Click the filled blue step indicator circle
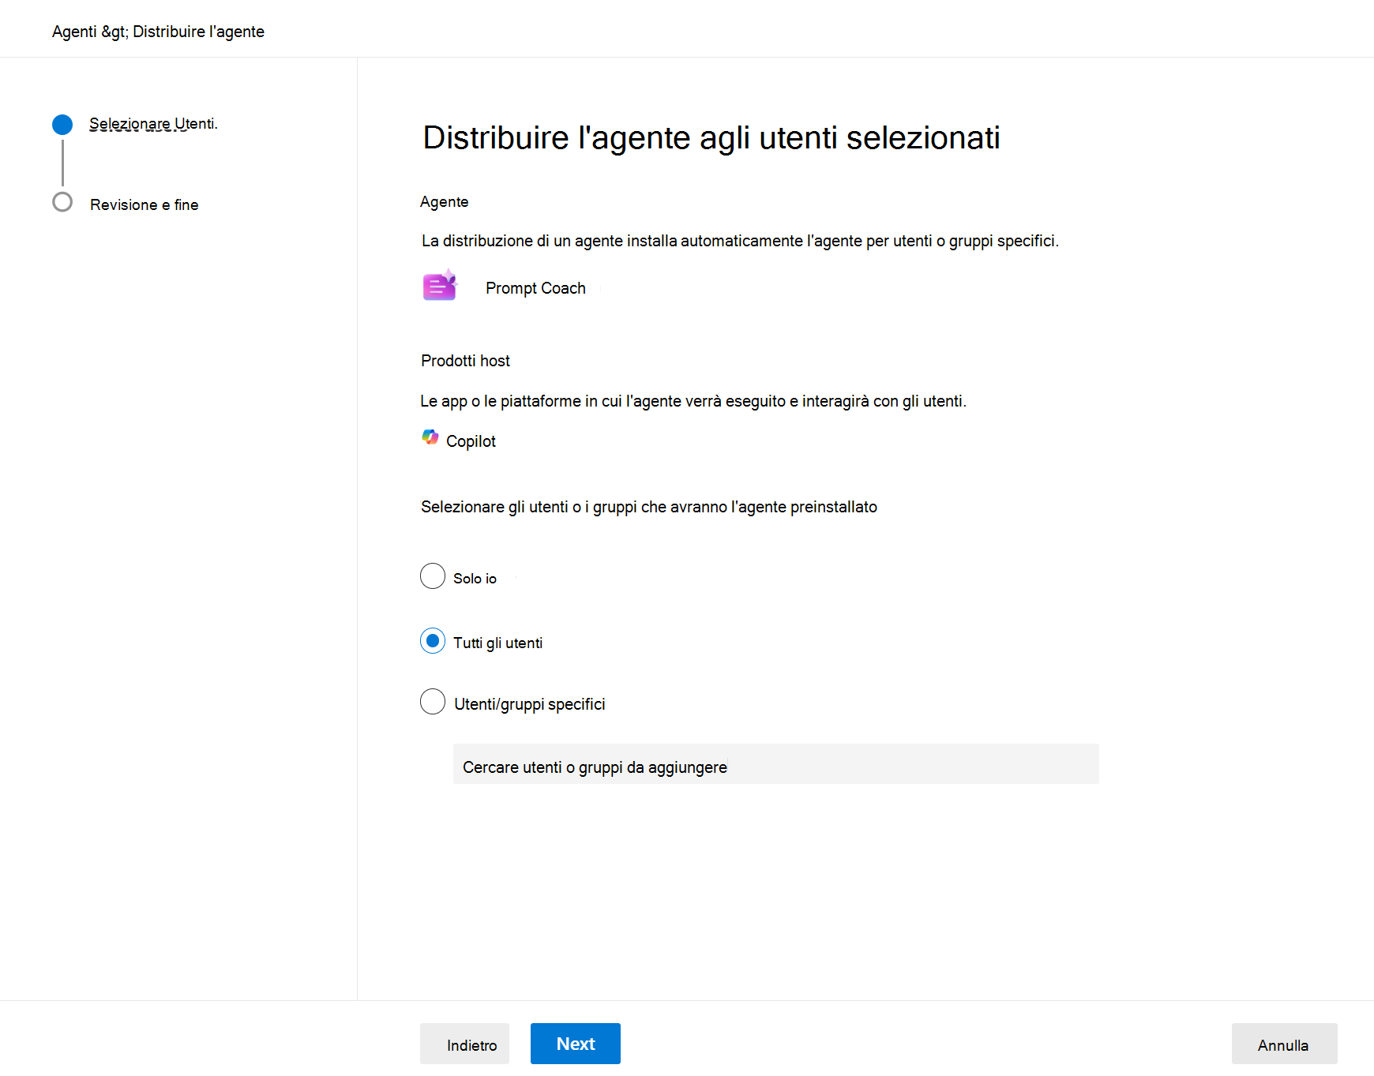The image size is (1374, 1076). pyautogui.click(x=62, y=125)
